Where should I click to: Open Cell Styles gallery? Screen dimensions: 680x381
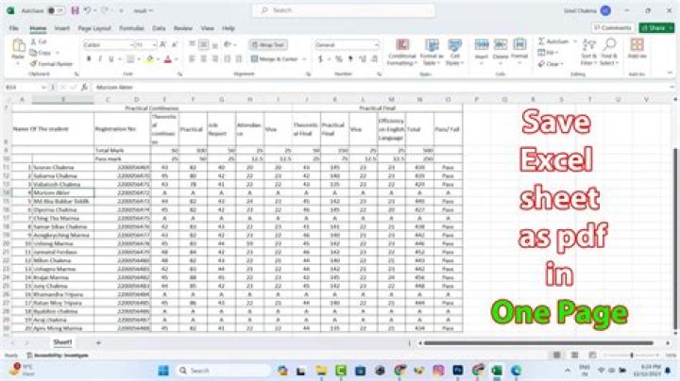454,53
